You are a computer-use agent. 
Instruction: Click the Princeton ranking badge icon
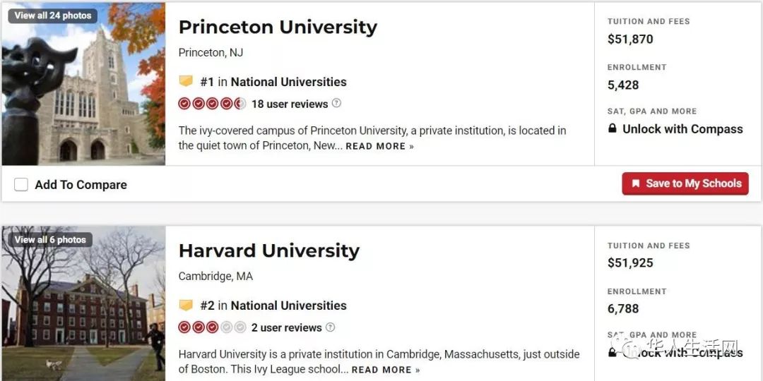coord(186,81)
